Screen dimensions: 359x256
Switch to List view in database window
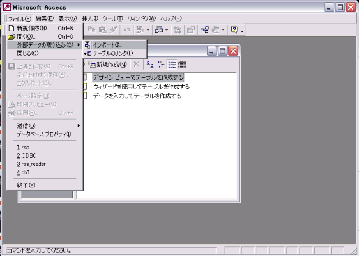click(172, 65)
